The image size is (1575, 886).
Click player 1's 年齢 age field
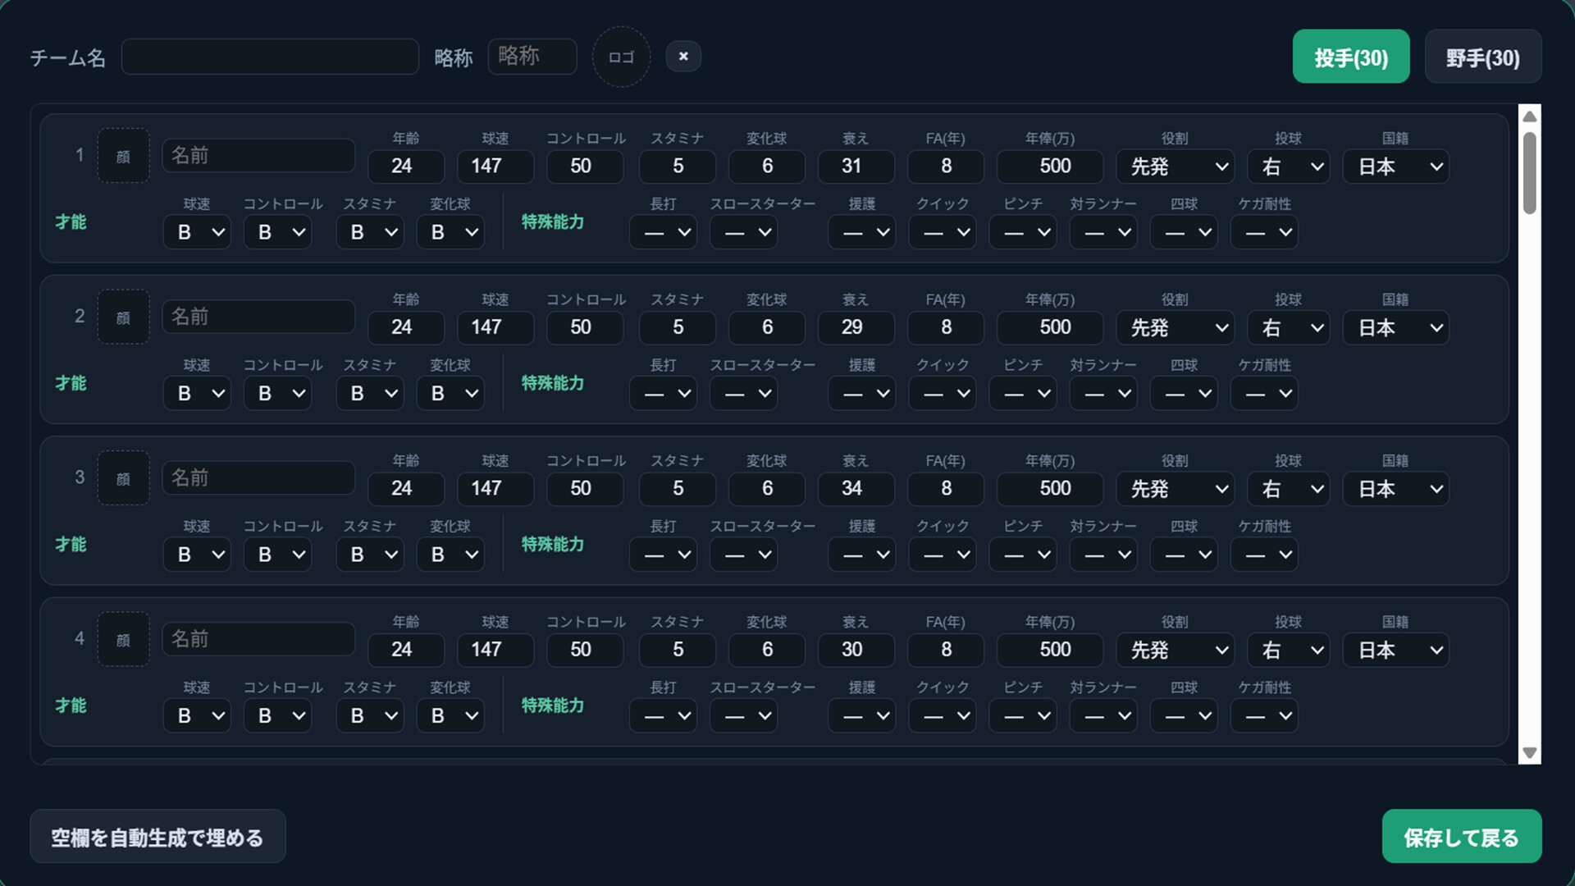406,167
